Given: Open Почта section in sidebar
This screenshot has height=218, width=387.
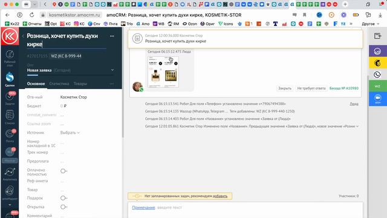Looking at the screenshot, I should [x=10, y=136].
